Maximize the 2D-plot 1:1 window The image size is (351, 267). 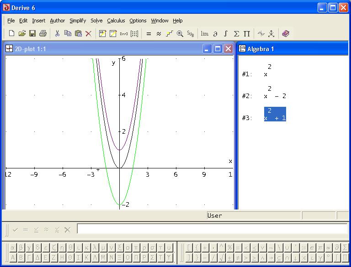tap(218, 49)
